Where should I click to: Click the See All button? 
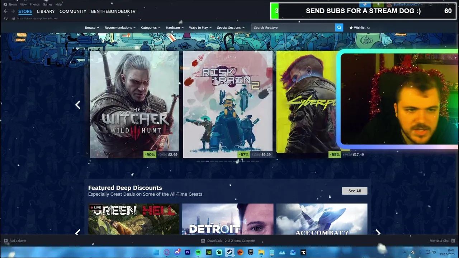(355, 191)
